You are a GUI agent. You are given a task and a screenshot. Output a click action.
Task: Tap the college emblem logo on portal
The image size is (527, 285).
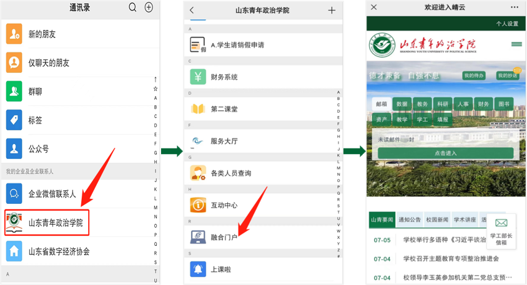click(383, 45)
